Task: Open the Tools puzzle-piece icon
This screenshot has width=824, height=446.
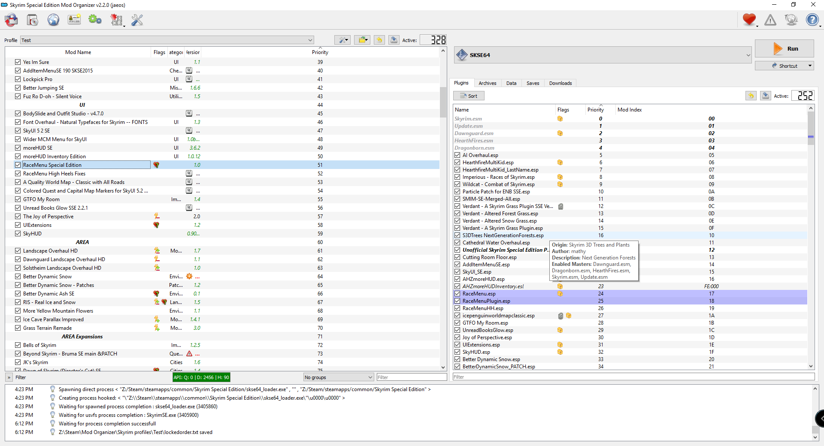Action: (116, 20)
